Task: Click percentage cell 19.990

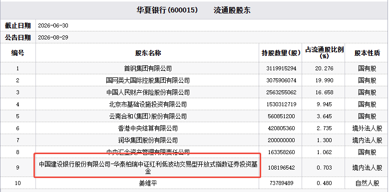Action: (324, 80)
